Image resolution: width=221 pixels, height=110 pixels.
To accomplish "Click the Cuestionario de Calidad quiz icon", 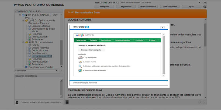I will [26, 67].
